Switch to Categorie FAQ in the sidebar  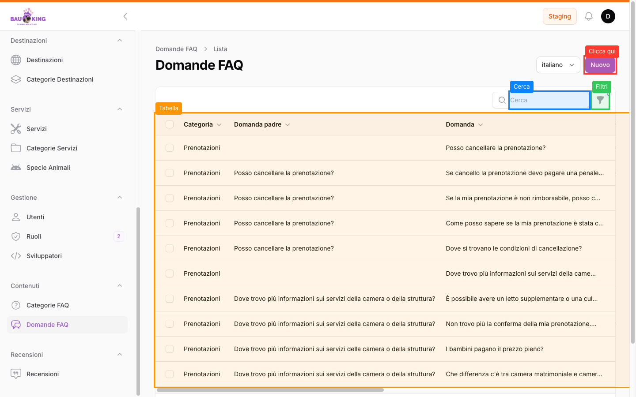pos(48,305)
